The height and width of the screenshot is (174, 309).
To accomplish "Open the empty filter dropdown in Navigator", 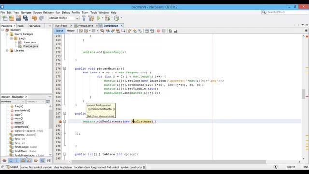I will point(36,101).
